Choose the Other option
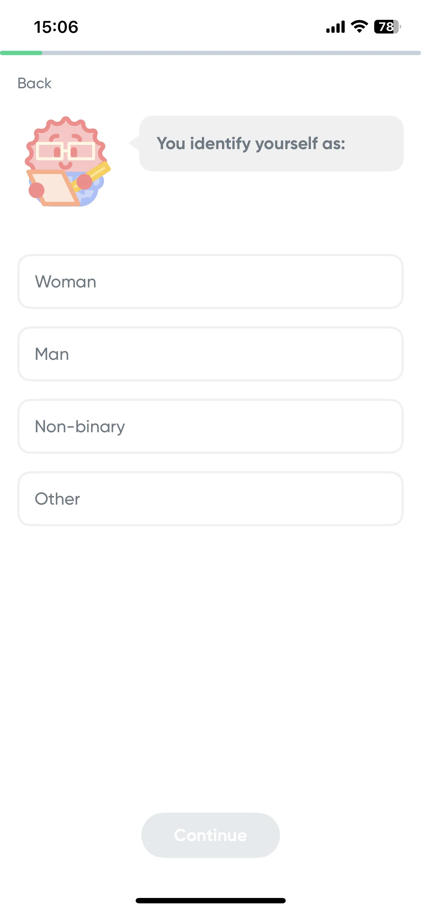The width and height of the screenshot is (421, 912). tap(210, 499)
